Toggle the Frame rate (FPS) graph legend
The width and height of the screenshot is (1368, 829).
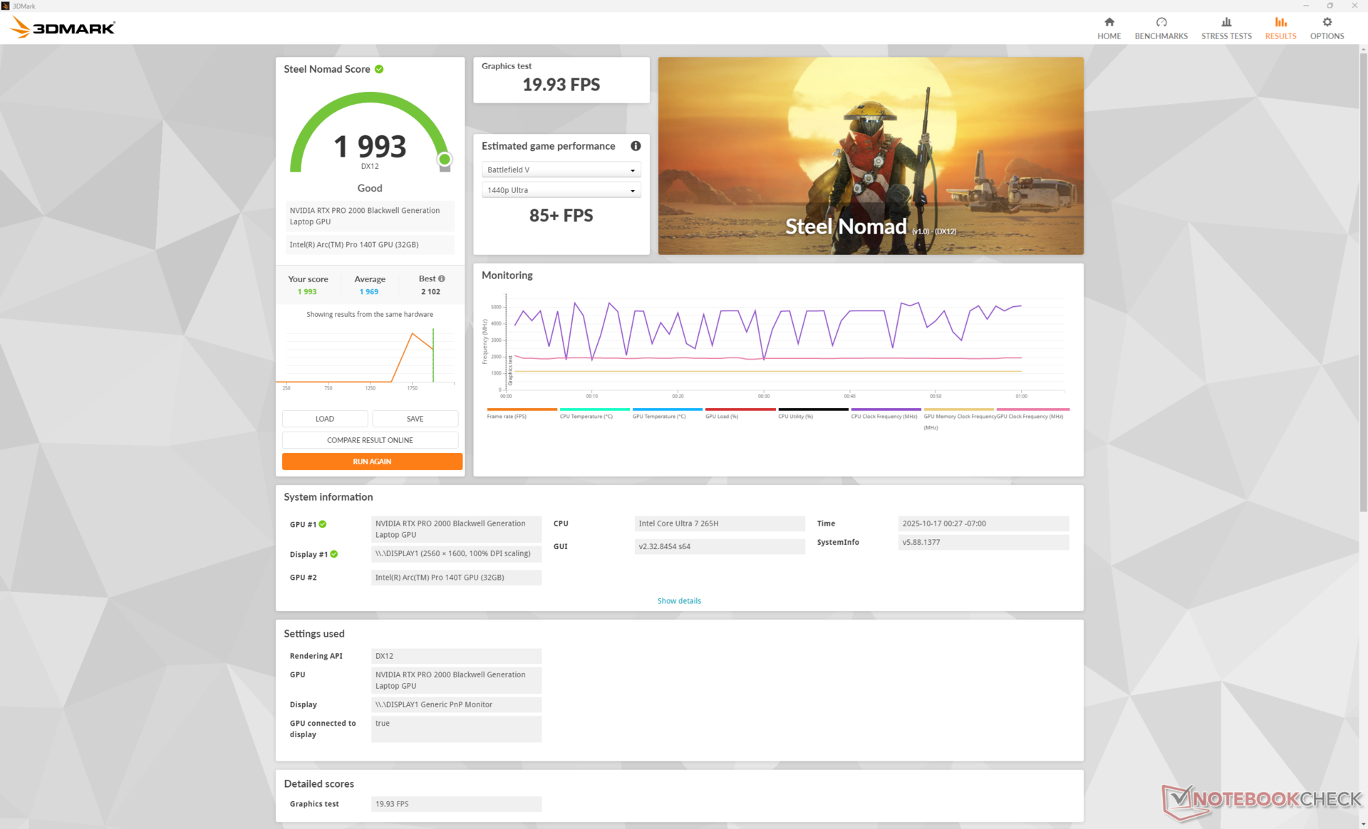507,416
